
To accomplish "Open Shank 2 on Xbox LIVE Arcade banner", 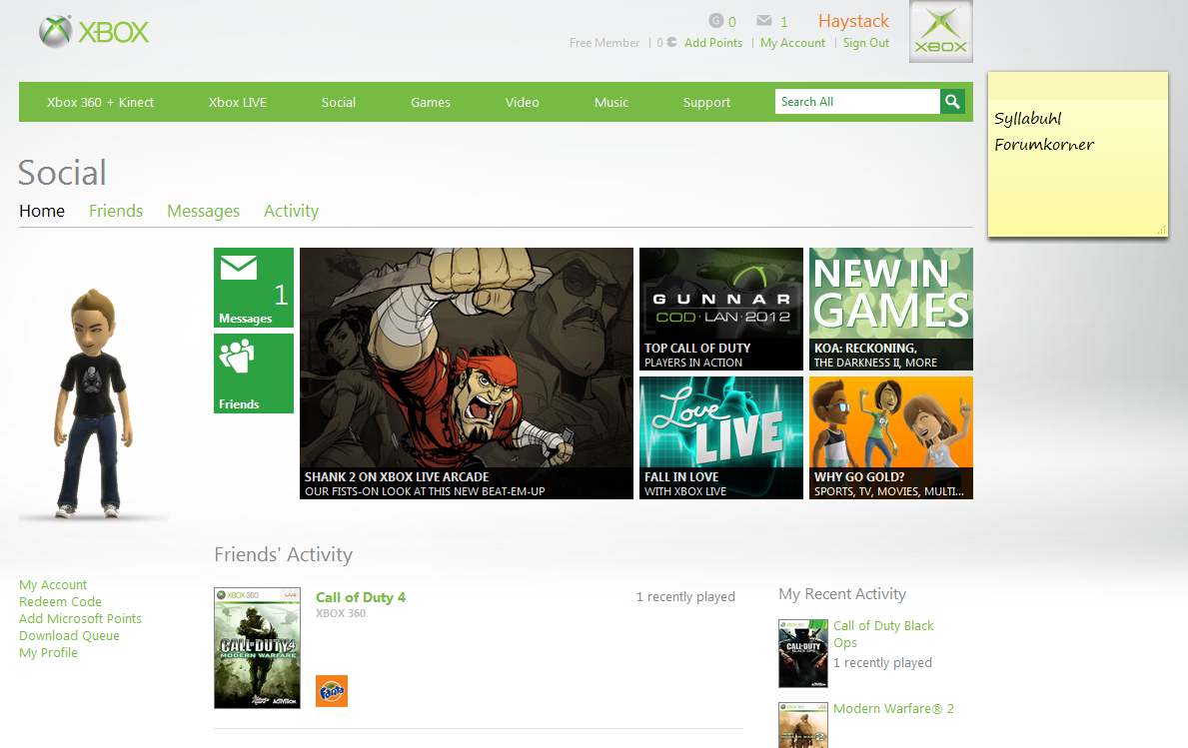I will coord(467,374).
